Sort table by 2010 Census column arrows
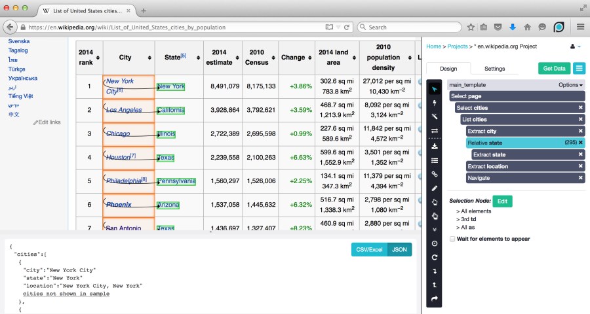Screen dimensions: 590x314 (x=273, y=58)
